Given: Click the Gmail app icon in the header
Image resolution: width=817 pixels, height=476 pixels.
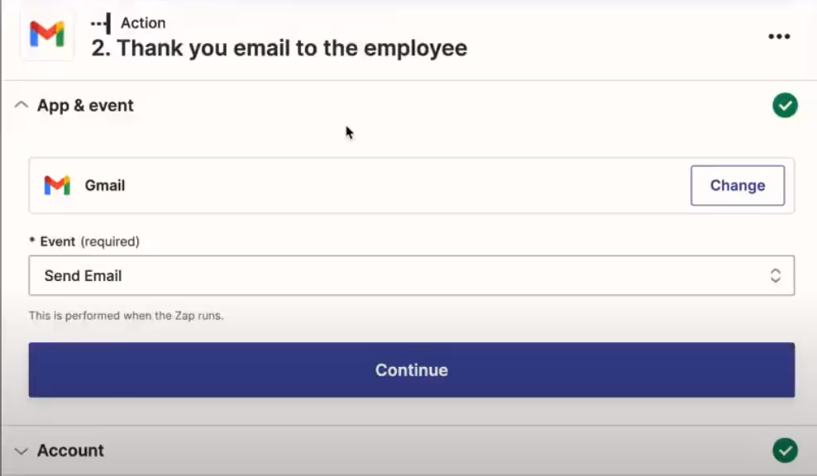Looking at the screenshot, I should coord(47,35).
